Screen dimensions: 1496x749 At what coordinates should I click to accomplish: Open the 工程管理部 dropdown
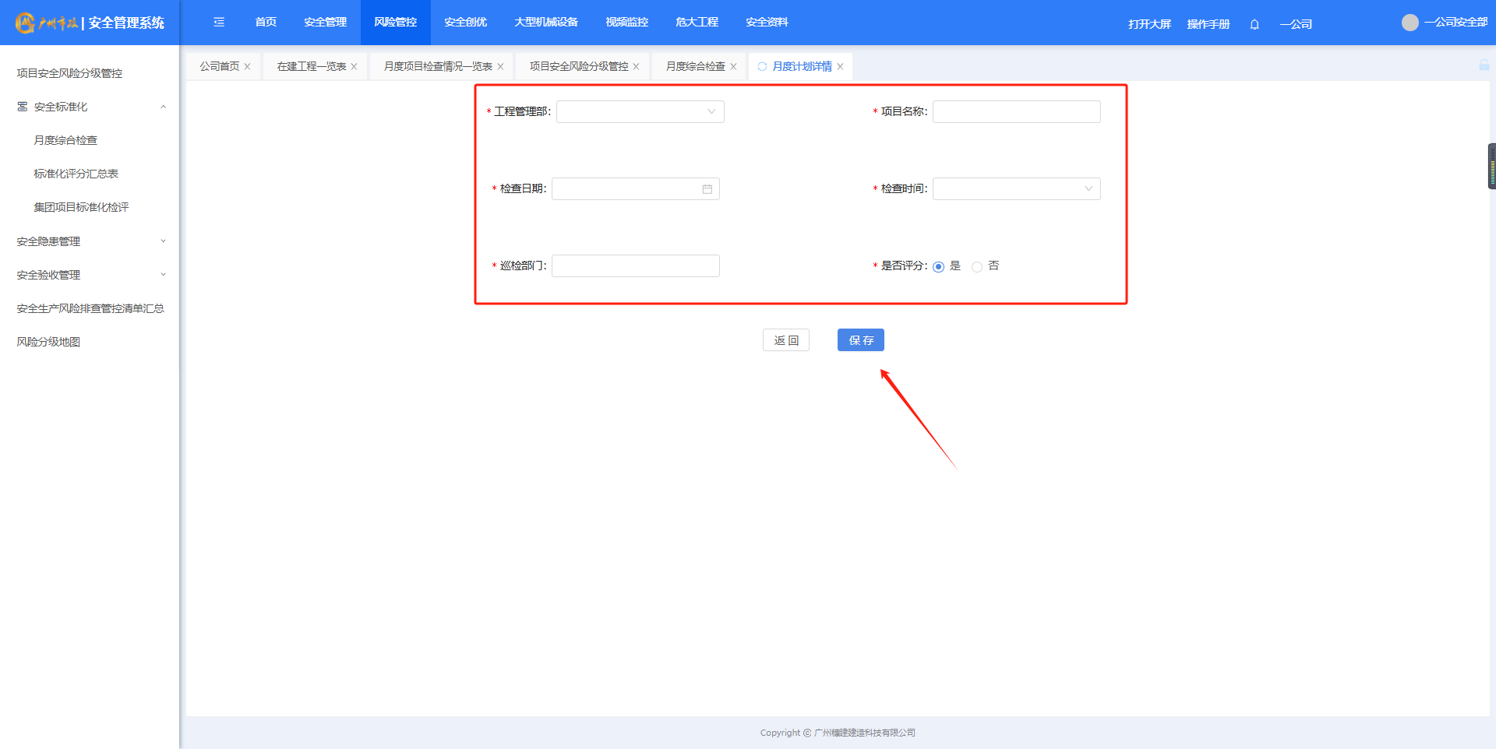pyautogui.click(x=640, y=112)
